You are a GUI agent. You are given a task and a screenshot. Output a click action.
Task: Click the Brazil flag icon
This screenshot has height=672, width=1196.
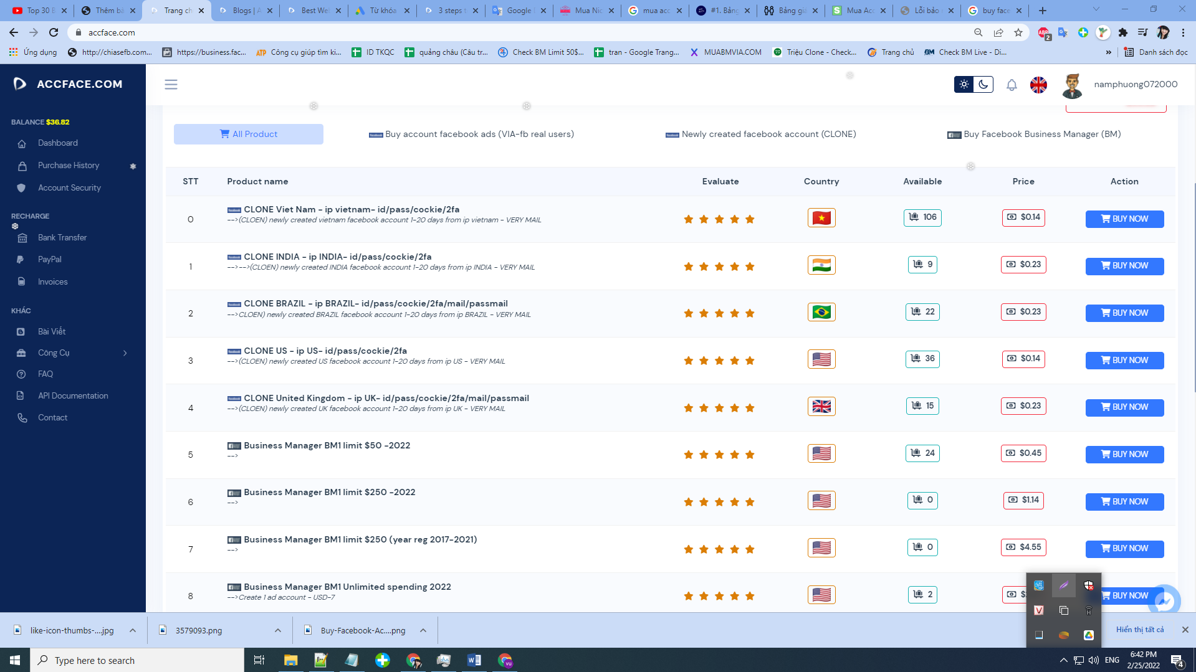(821, 312)
